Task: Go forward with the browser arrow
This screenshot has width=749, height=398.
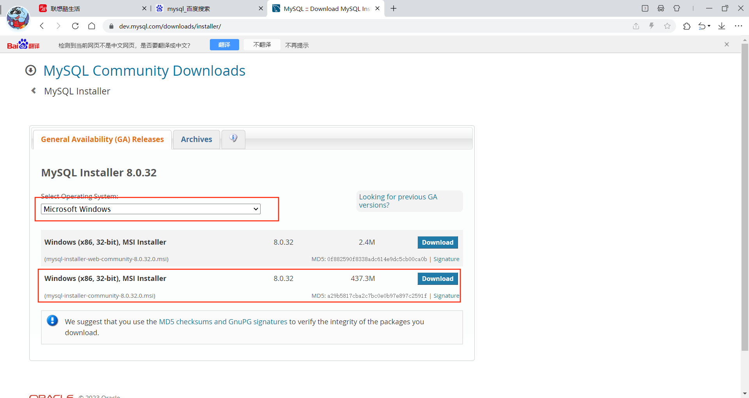Action: click(59, 26)
